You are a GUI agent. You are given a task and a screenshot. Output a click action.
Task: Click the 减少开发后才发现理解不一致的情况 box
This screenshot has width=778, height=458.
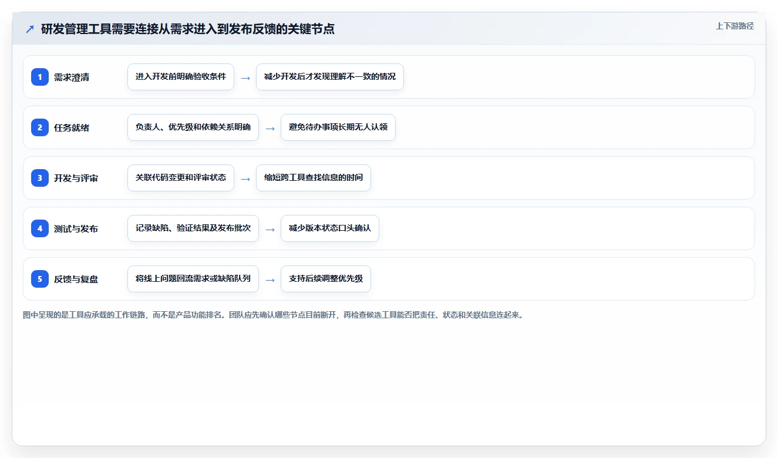tap(330, 77)
